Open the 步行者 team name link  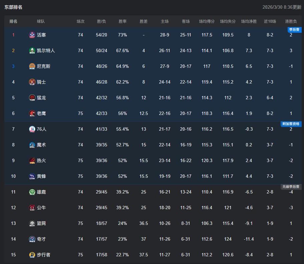coord(44,255)
